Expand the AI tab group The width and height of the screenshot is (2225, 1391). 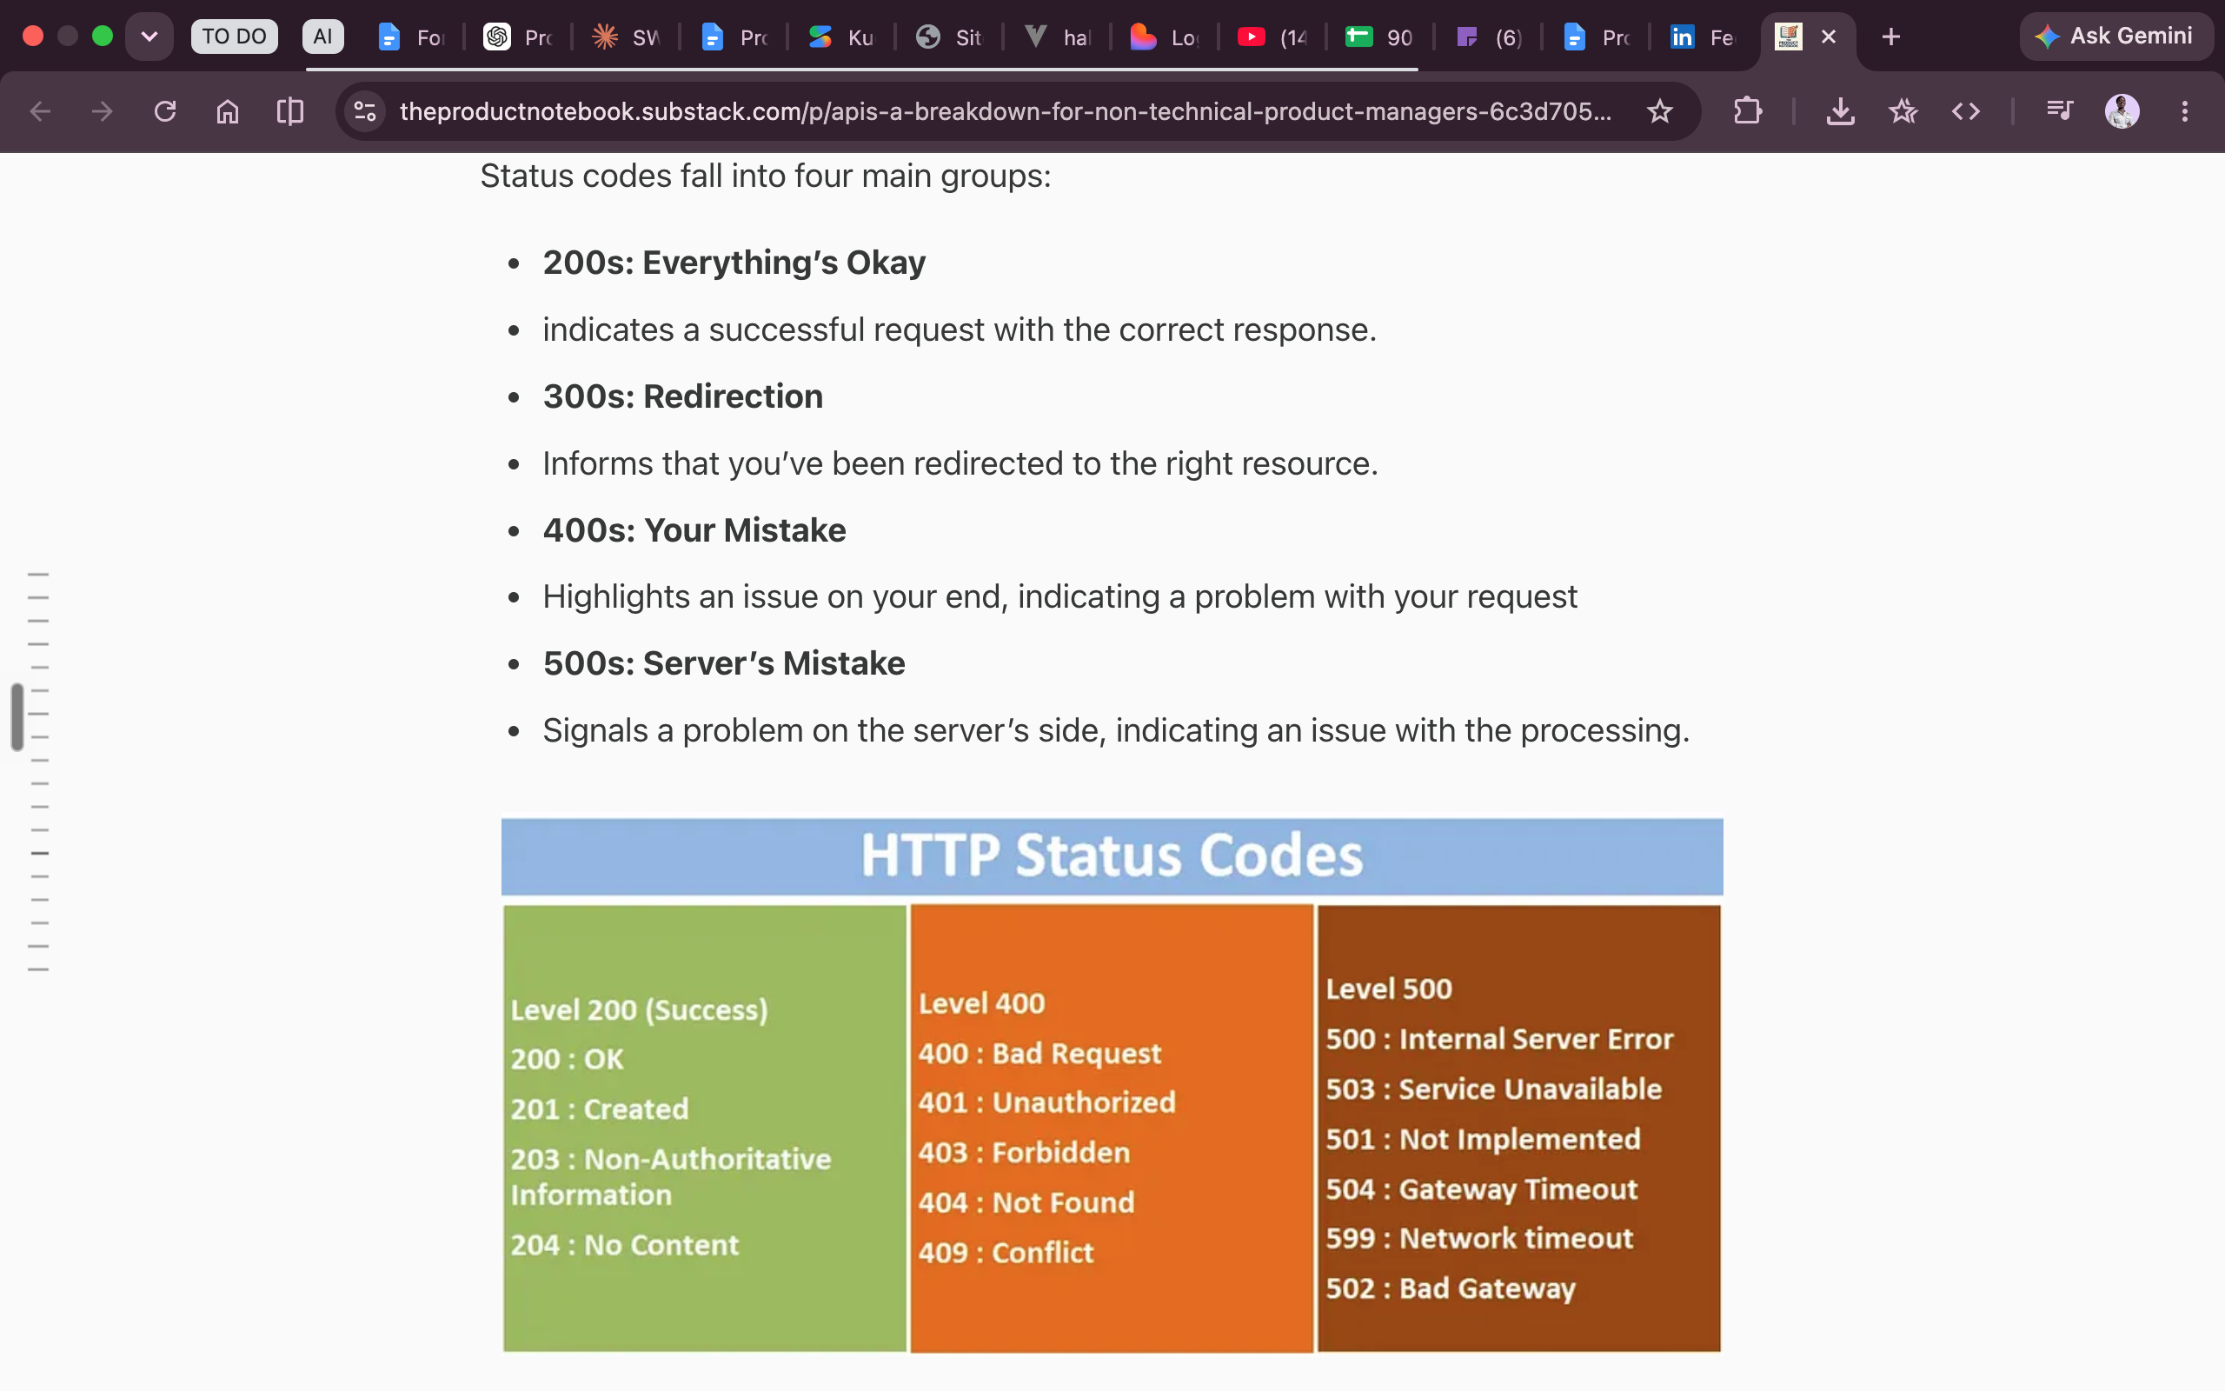point(322,37)
